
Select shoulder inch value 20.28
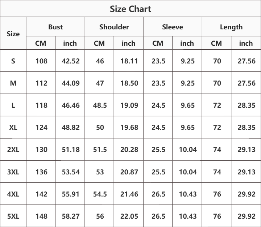point(129,149)
